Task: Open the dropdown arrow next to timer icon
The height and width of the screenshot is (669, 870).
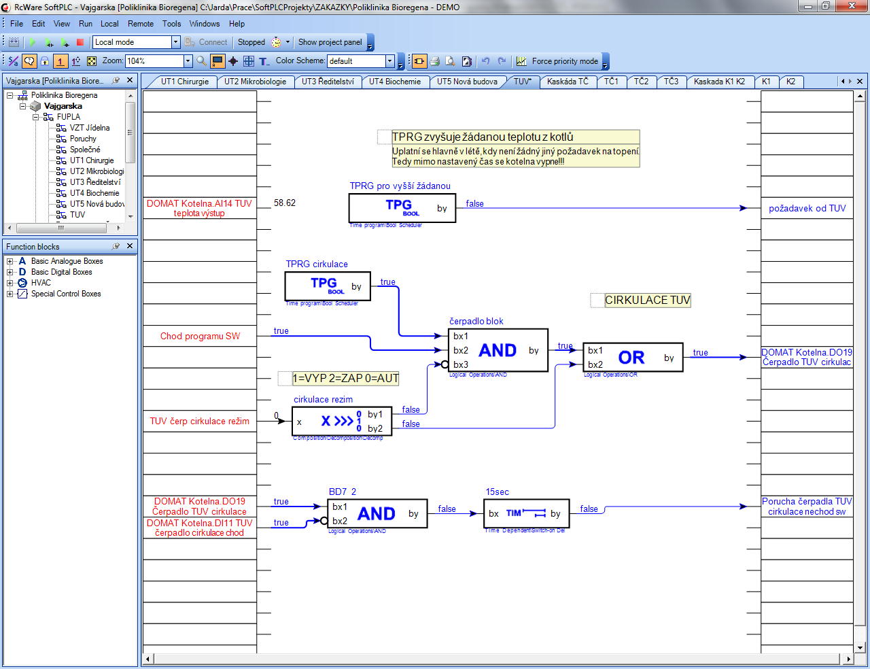Action: [288, 42]
